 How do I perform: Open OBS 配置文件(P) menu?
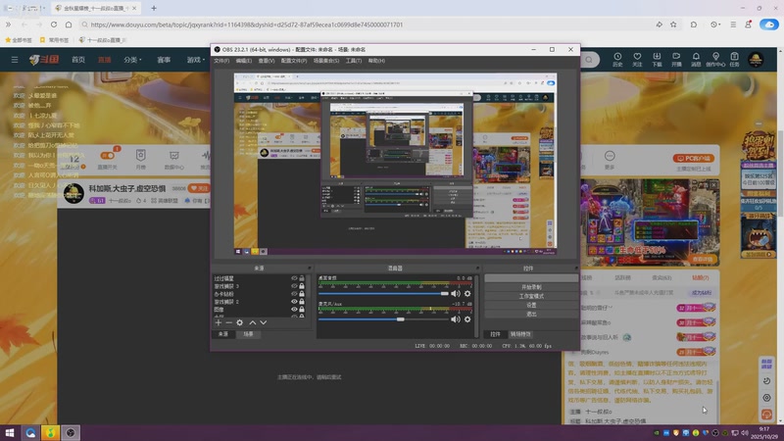[293, 61]
